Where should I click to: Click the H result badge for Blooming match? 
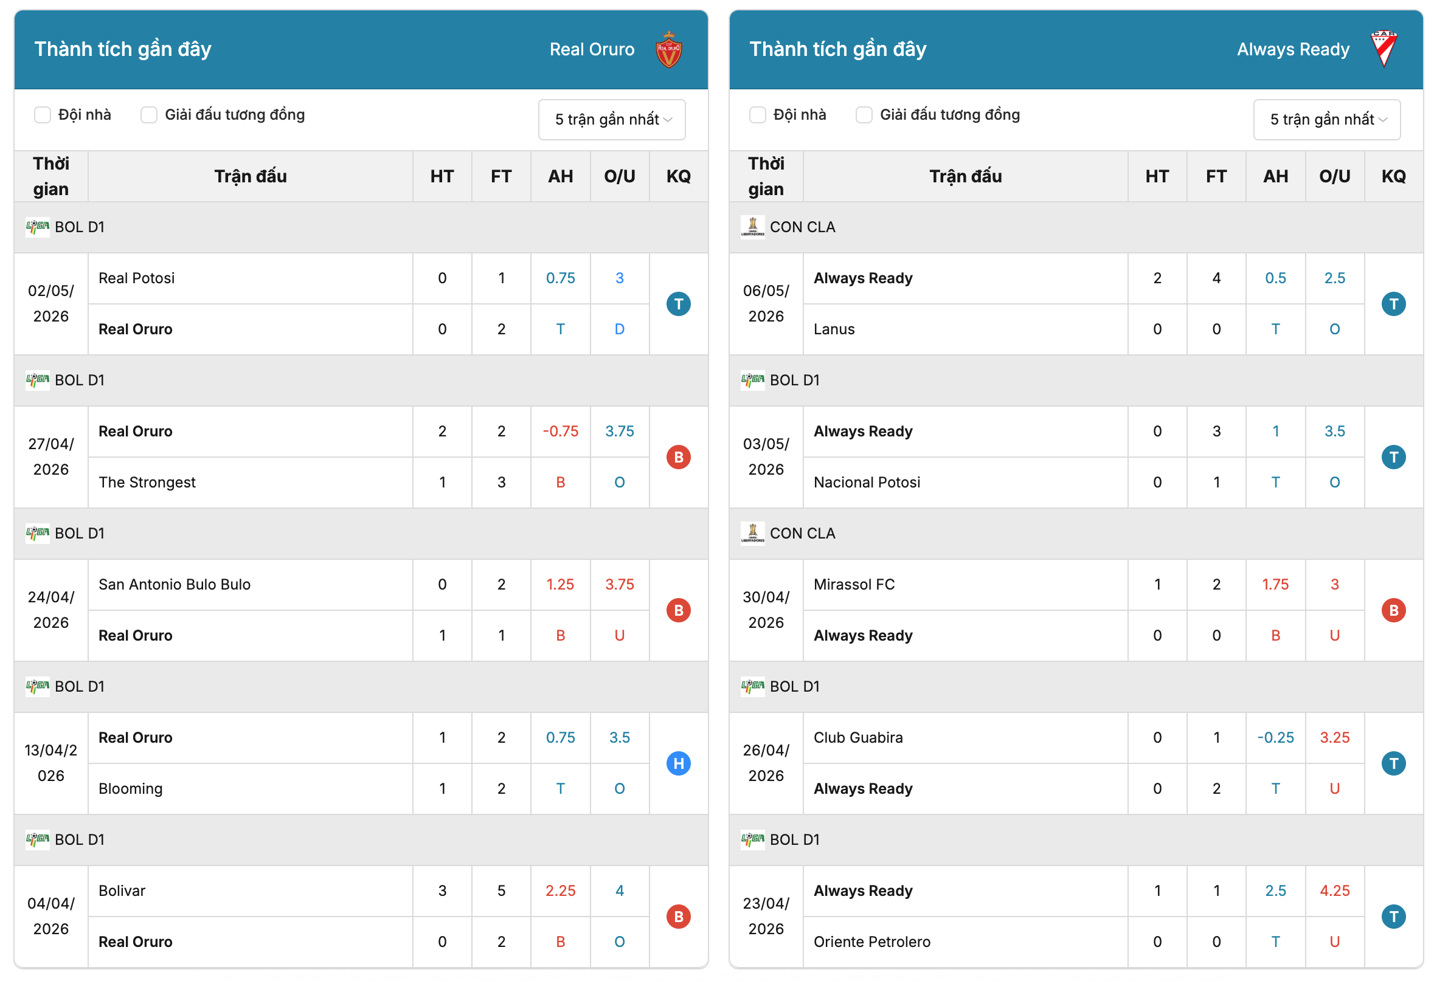pos(678,763)
